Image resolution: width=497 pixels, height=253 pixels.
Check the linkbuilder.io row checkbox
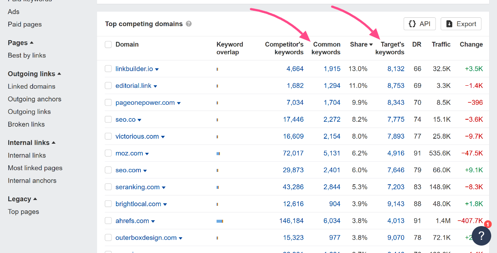109,69
